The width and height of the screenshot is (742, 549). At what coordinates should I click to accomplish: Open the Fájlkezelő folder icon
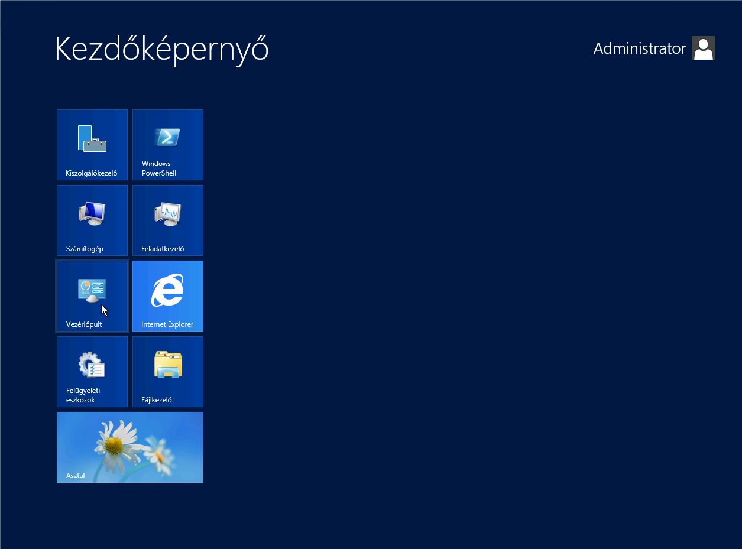click(167, 365)
